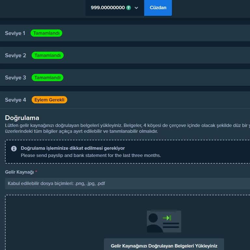Open the balance currency dropdown chevron
This screenshot has height=250, width=250.
tap(136, 8)
